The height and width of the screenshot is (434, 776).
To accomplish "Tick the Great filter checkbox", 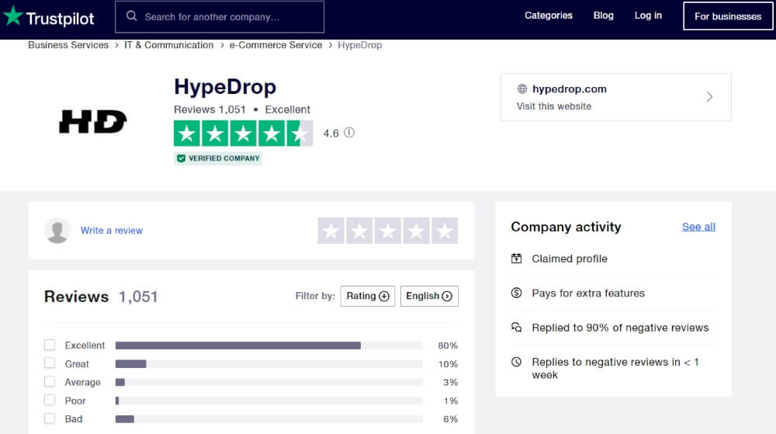I will (x=50, y=363).
